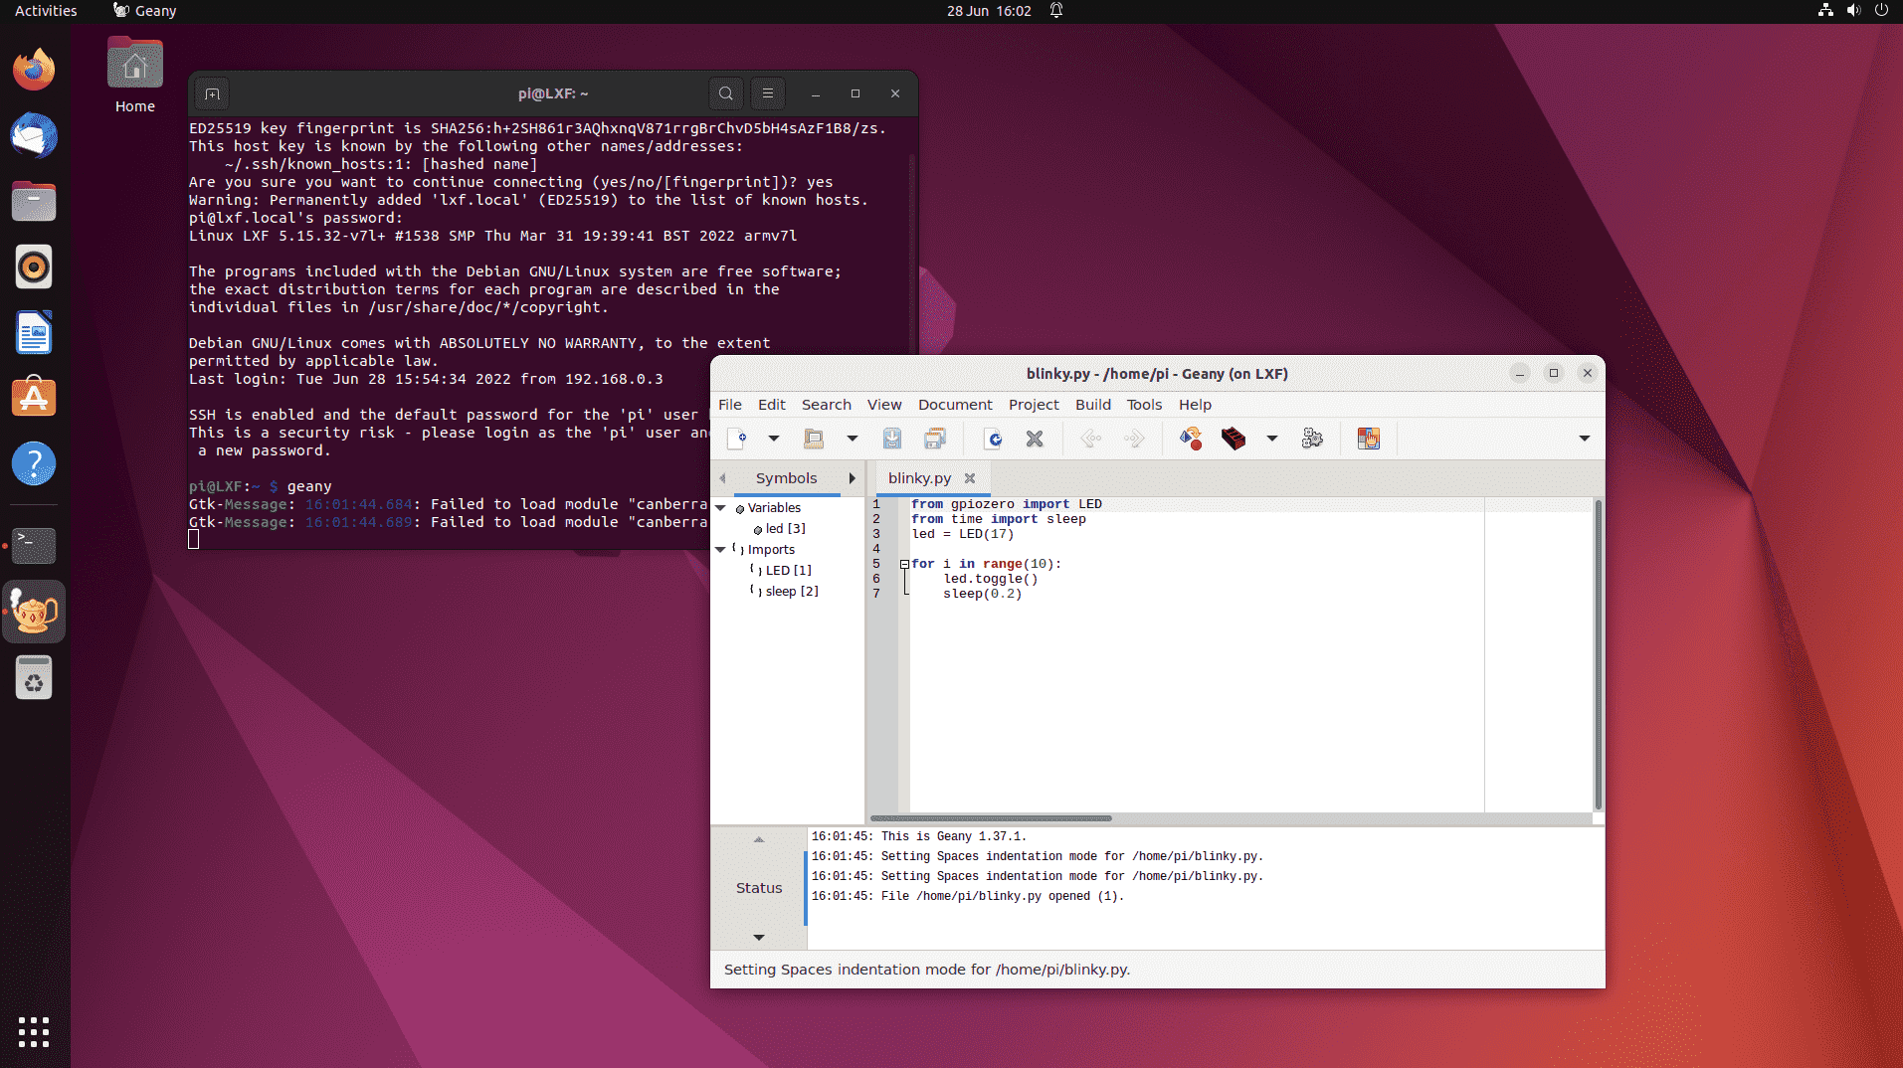Reload the current file from disk
The width and height of the screenshot is (1903, 1068).
pyautogui.click(x=993, y=439)
